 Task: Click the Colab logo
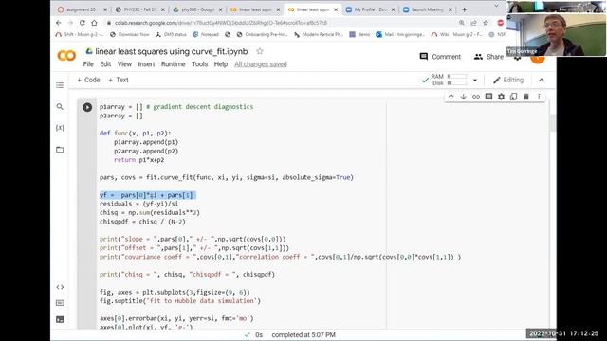[x=66, y=56]
